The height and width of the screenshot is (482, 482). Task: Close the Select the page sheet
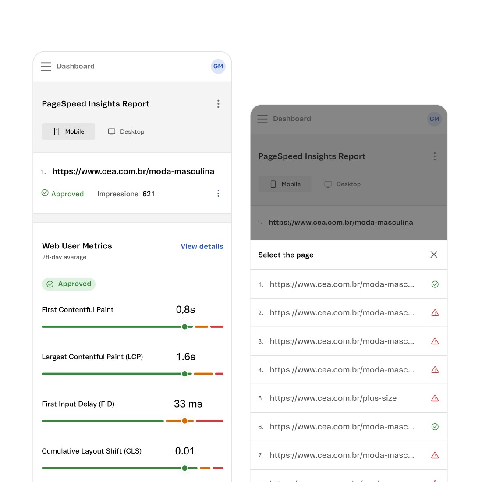434,255
